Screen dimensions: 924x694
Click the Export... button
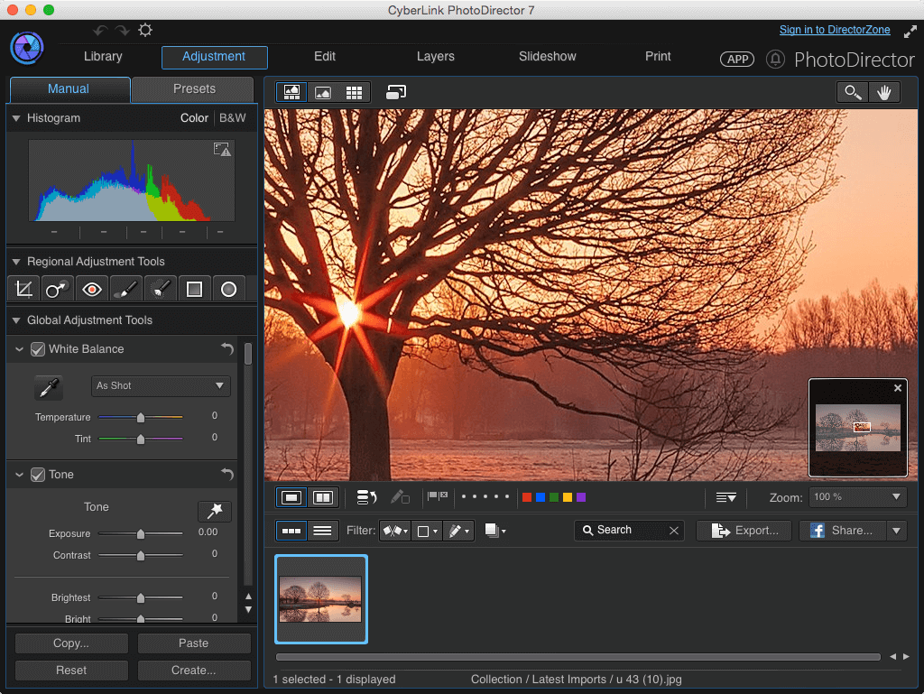point(744,531)
